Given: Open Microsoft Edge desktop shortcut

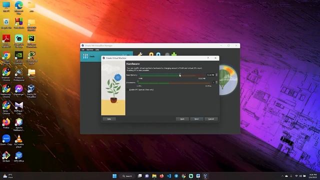Looking at the screenshot, I should click(x=19, y=7).
